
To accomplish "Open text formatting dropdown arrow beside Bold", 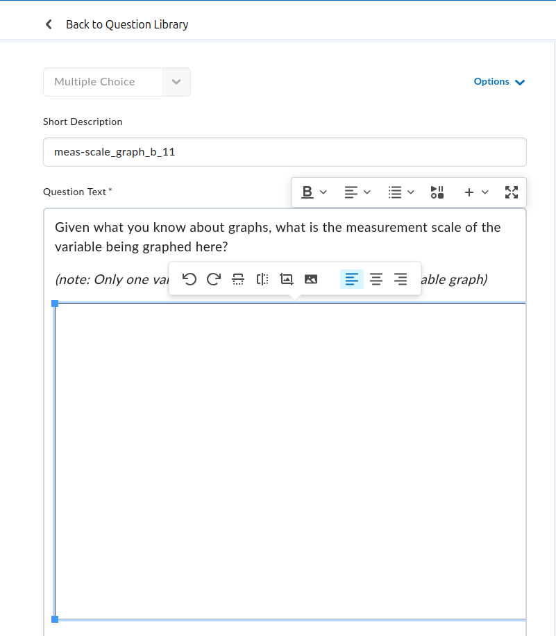I will point(323,192).
